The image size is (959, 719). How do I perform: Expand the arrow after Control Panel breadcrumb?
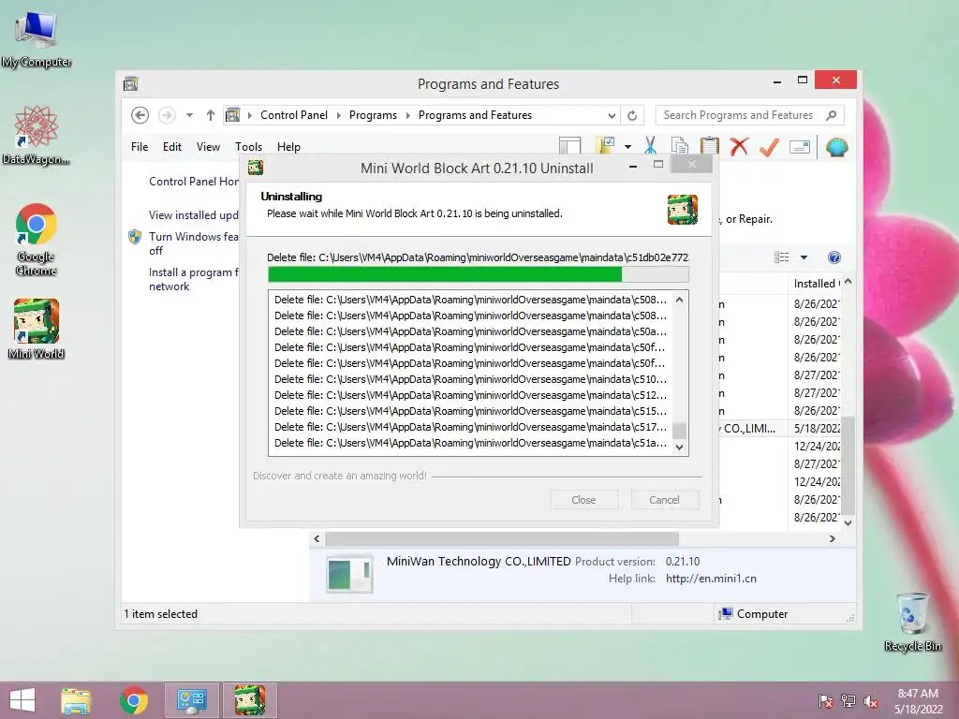click(x=338, y=115)
